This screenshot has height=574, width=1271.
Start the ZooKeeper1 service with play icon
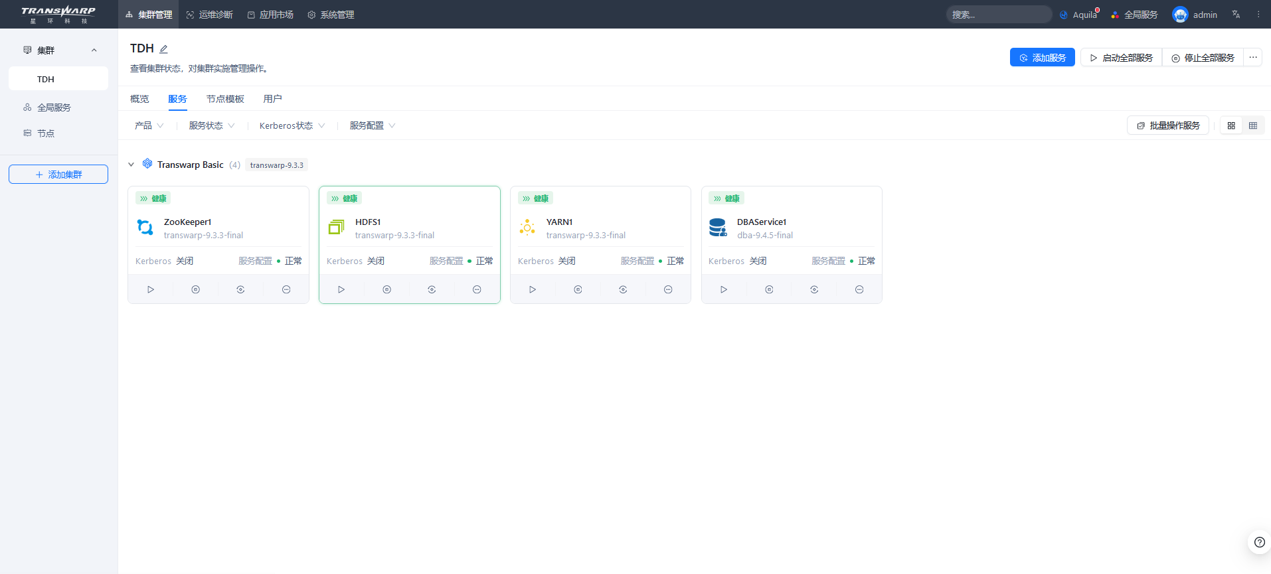pyautogui.click(x=151, y=289)
